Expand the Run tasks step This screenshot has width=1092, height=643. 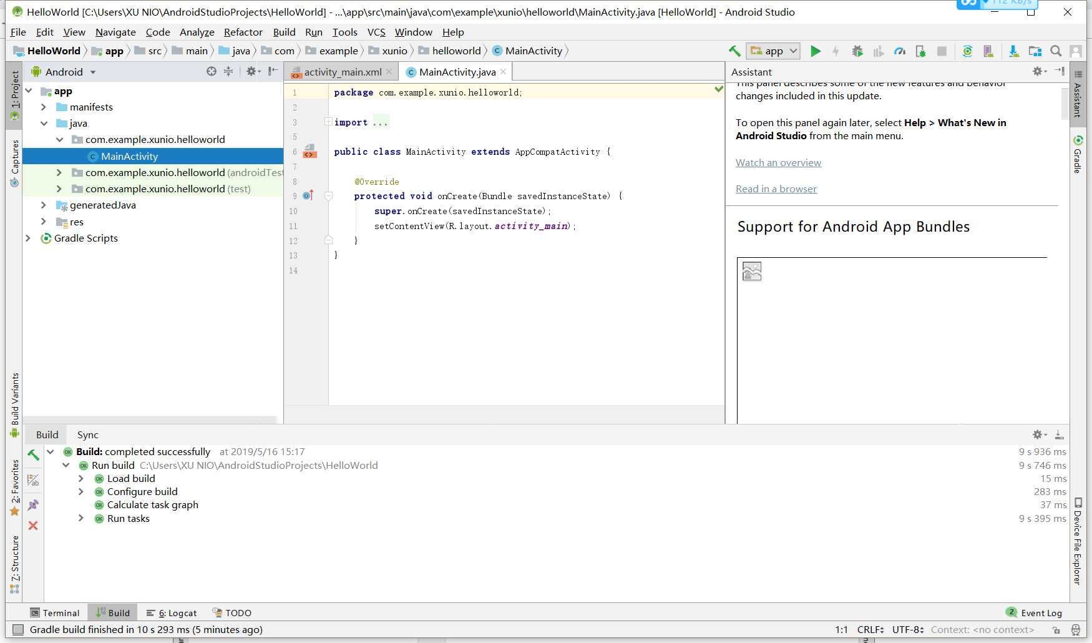tap(81, 518)
